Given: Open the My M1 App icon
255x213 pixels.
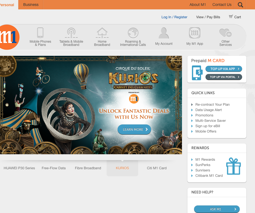Looking at the screenshot, I should (195, 33).
